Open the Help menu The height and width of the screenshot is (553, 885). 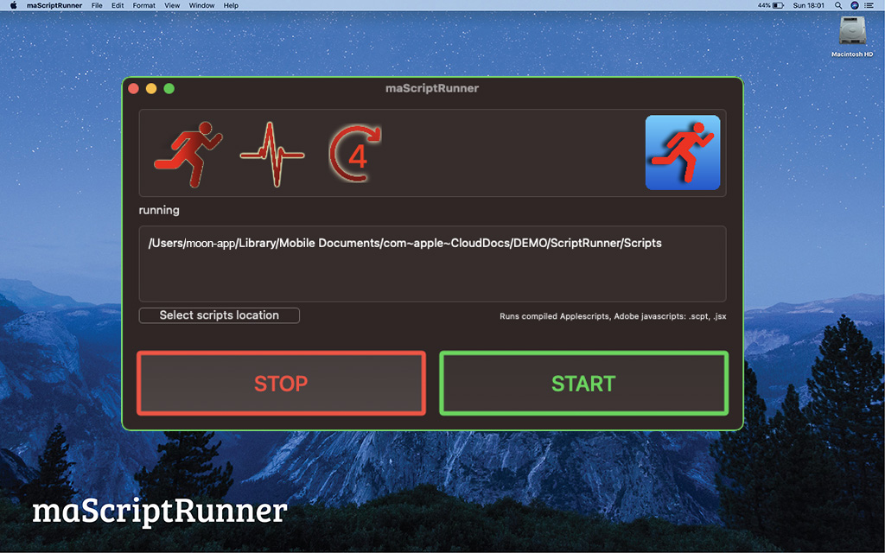pyautogui.click(x=231, y=5)
